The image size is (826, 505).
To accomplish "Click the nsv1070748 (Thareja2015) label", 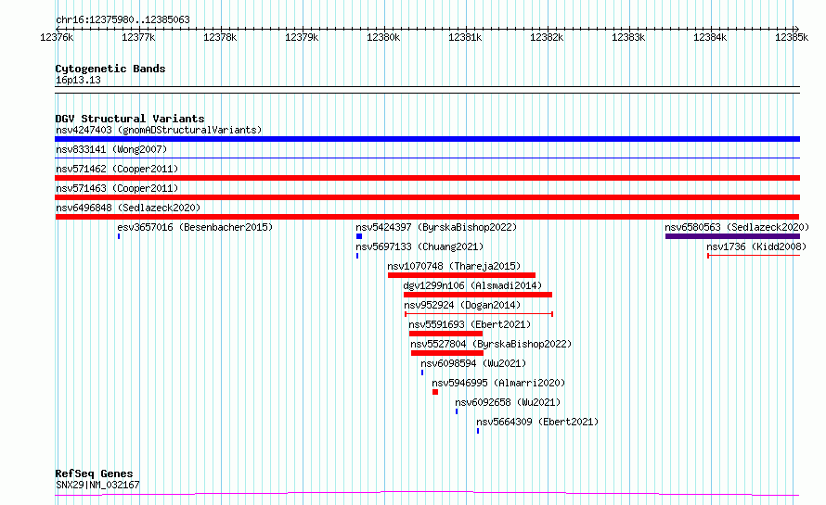I will coord(454,266).
